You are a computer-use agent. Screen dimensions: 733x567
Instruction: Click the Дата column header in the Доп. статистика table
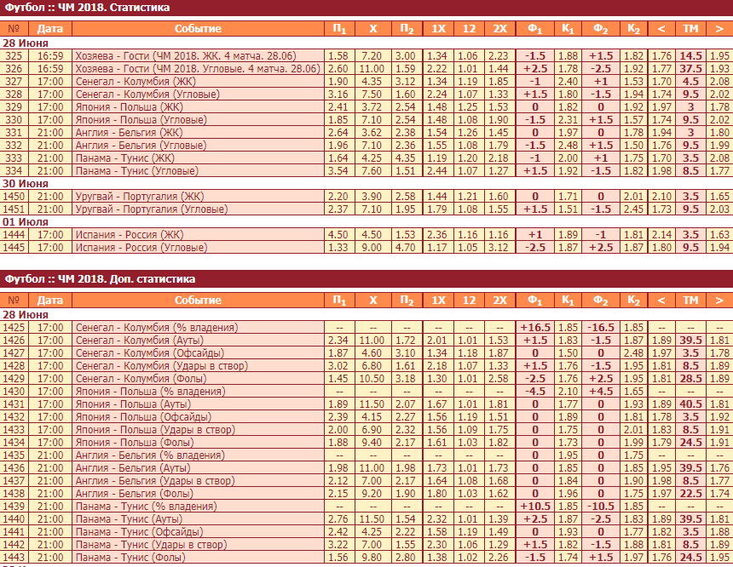coord(49,301)
